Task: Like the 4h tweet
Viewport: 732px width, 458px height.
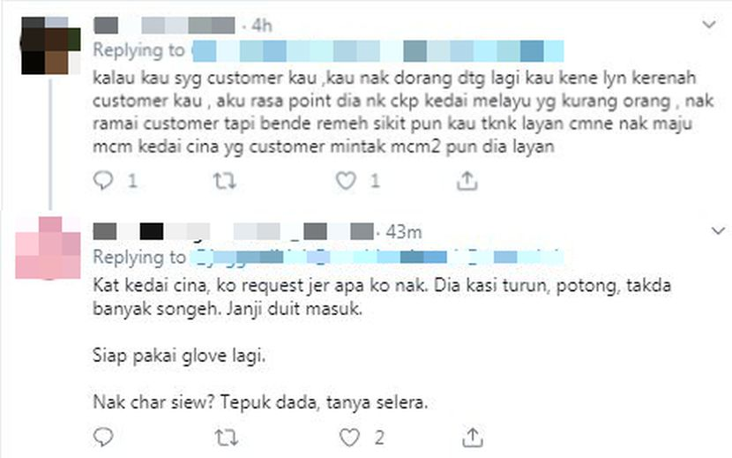Action: point(346,180)
